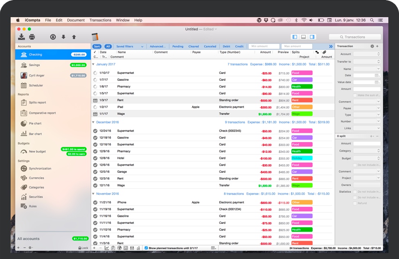
Task: Uncheck Show planned transactions until 2/1/17
Action: tap(147, 248)
